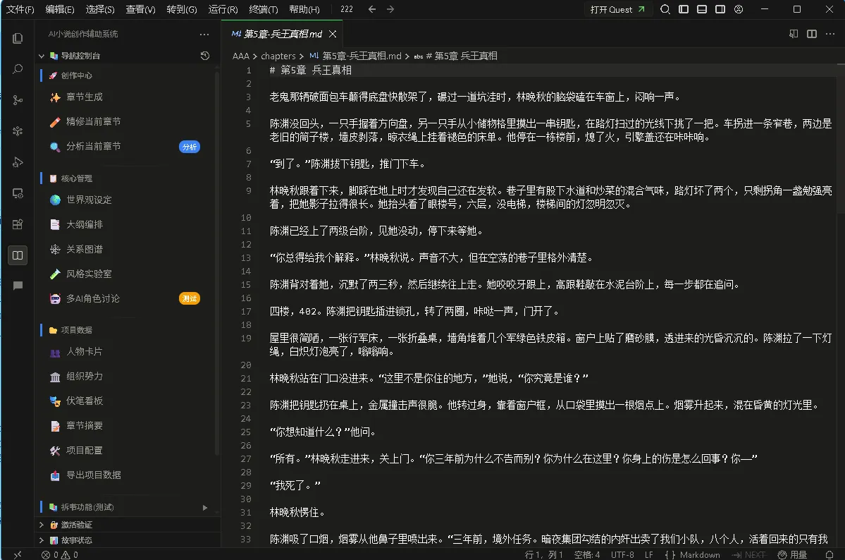This screenshot has width=845, height=560.
Task: Expand the 激活验证 section
Action: (x=42, y=525)
